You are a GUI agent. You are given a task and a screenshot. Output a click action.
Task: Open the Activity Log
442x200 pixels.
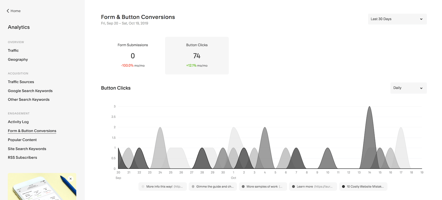coord(18,122)
